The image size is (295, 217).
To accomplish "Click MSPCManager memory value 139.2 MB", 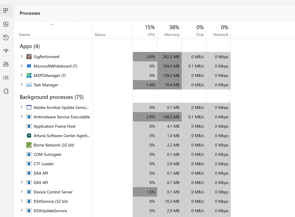I will (171, 76).
